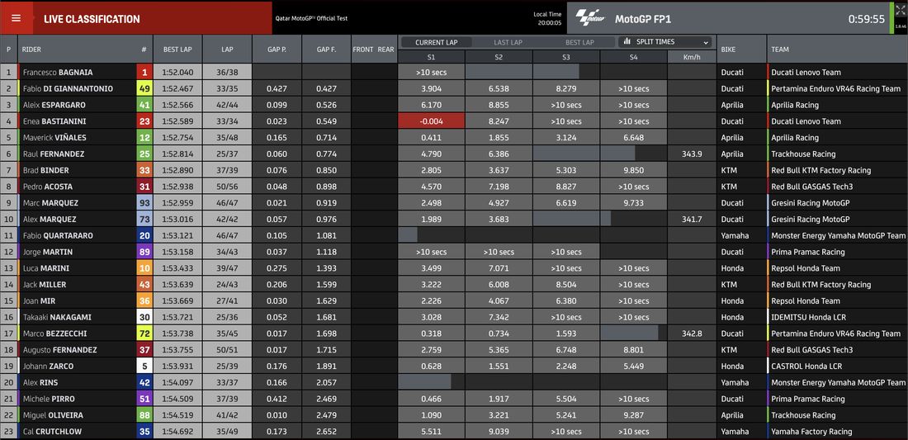The image size is (908, 440).
Task: Click the Km/h column header
Action: coord(692,57)
